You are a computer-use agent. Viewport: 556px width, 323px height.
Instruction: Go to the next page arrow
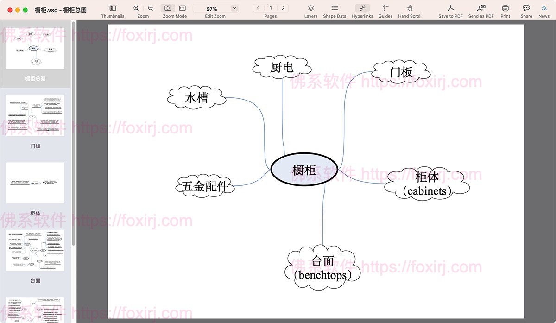point(283,8)
